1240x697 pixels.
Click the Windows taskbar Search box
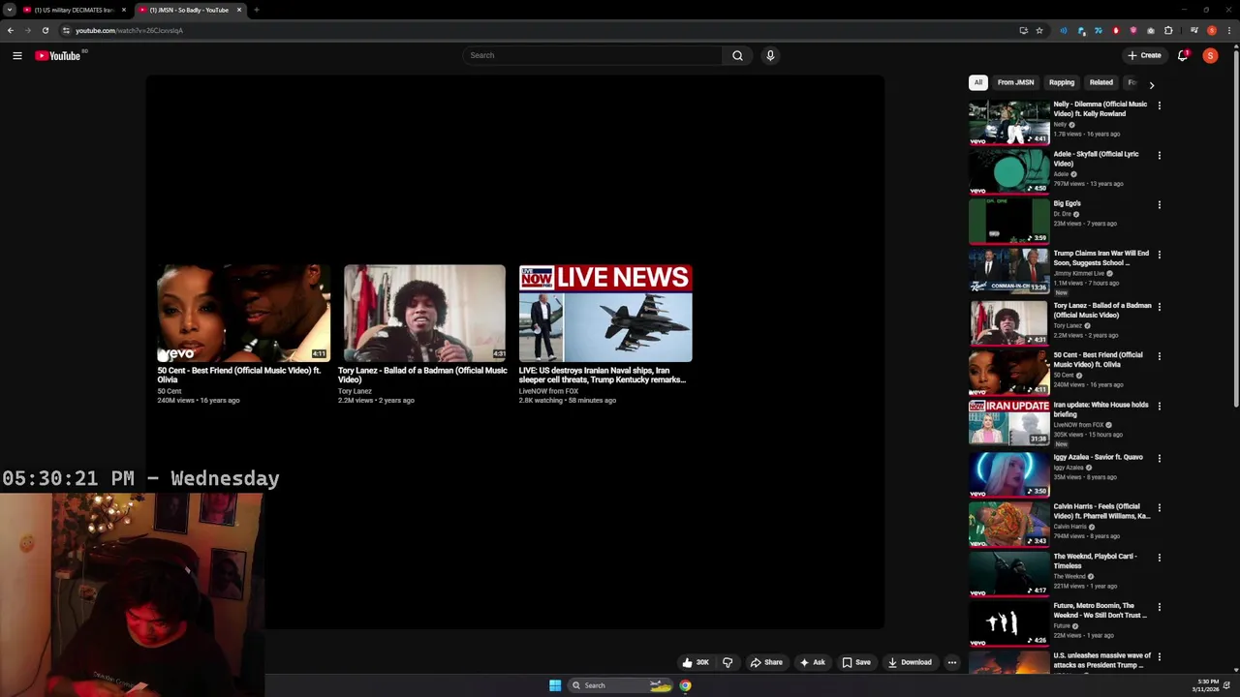click(x=621, y=685)
